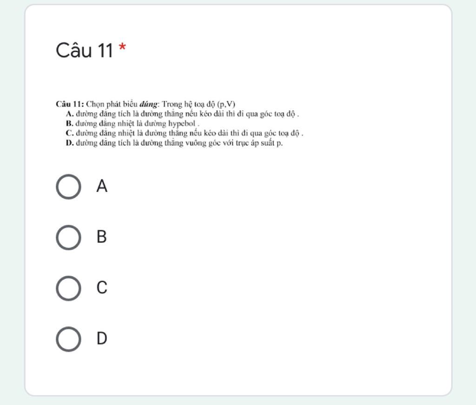Viewport: 476px width, 405px height.
Task: Select radio button for answer A
Action: 69,187
